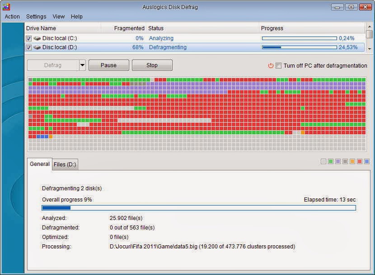Click the 0% fragmented value
375x275 pixels.
[140, 38]
